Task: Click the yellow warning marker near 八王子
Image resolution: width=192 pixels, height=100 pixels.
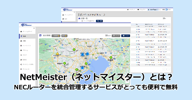Action: 57,54
